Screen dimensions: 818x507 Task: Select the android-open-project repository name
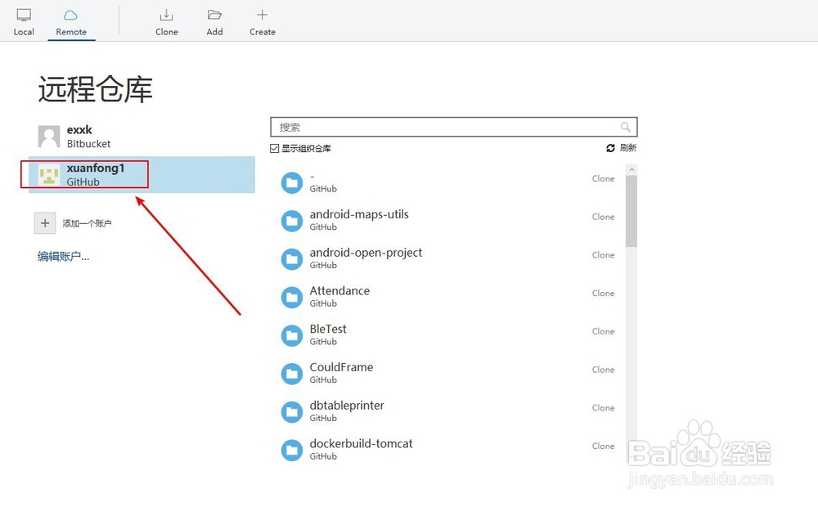[x=366, y=253]
